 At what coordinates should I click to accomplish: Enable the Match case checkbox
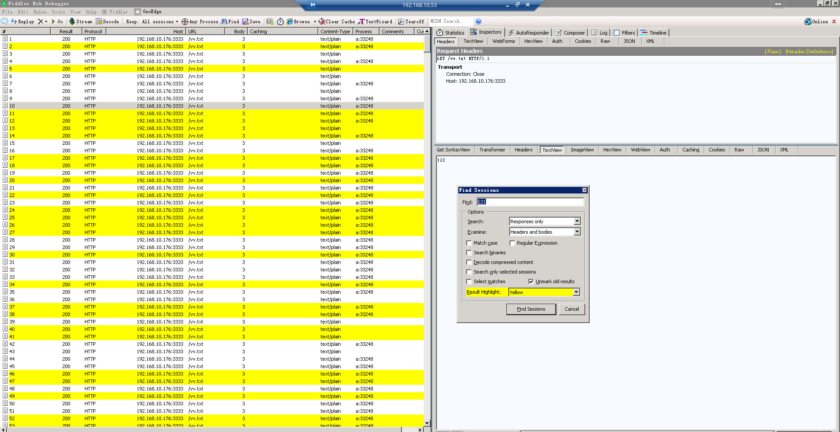[469, 243]
